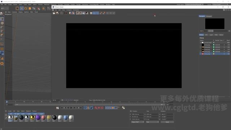Click the orange plus icon in the main toolbar

tap(43, 9)
